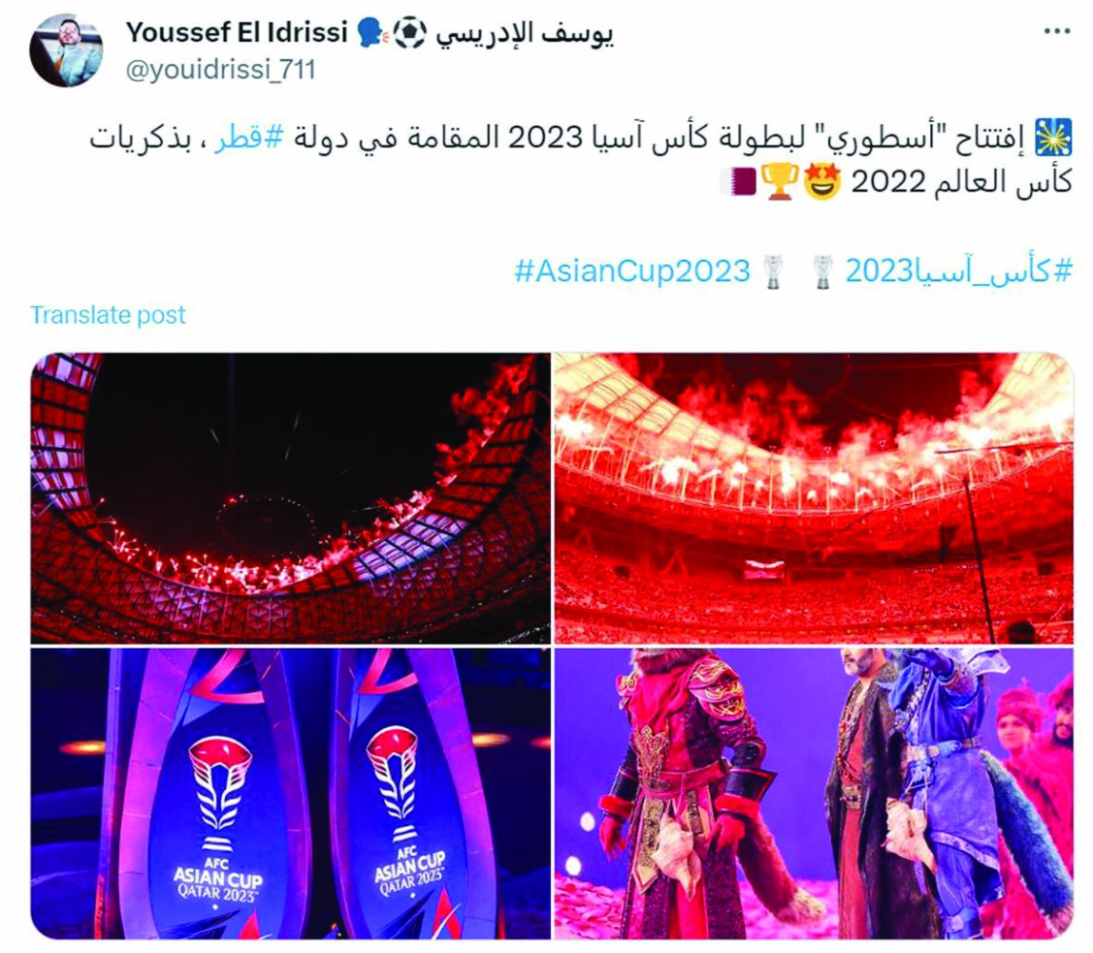The width and height of the screenshot is (1093, 953).
Task: Open the bright red stadium fireworks photo
Action: [x=814, y=497]
